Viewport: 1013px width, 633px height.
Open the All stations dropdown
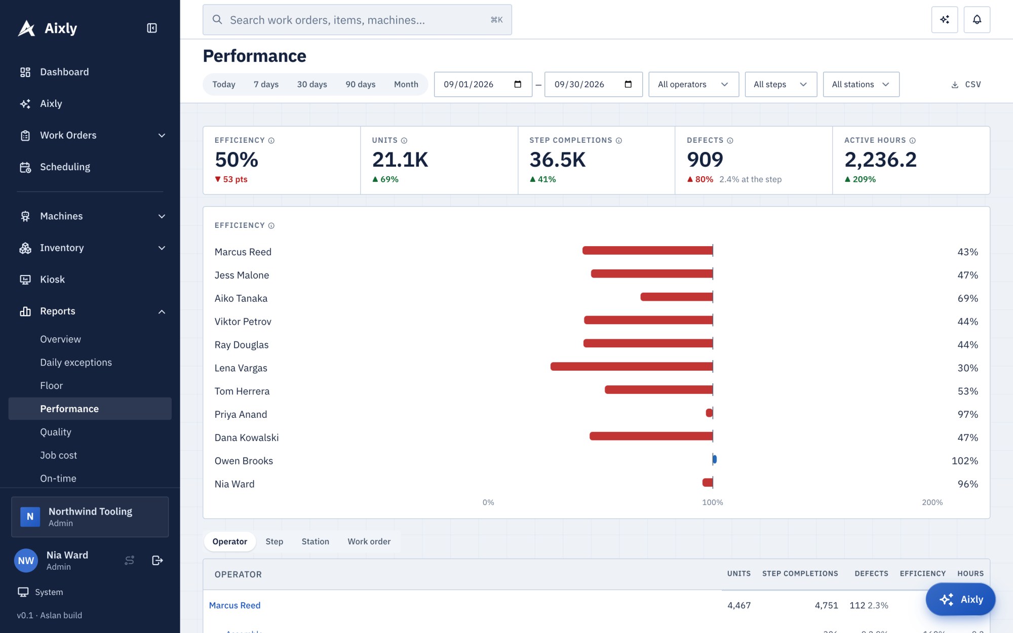[861, 84]
